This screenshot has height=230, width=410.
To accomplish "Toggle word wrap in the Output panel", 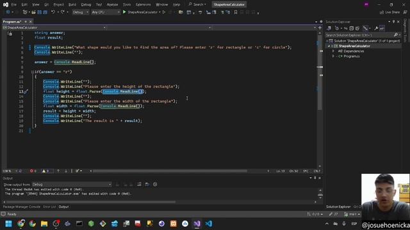I will (147, 185).
